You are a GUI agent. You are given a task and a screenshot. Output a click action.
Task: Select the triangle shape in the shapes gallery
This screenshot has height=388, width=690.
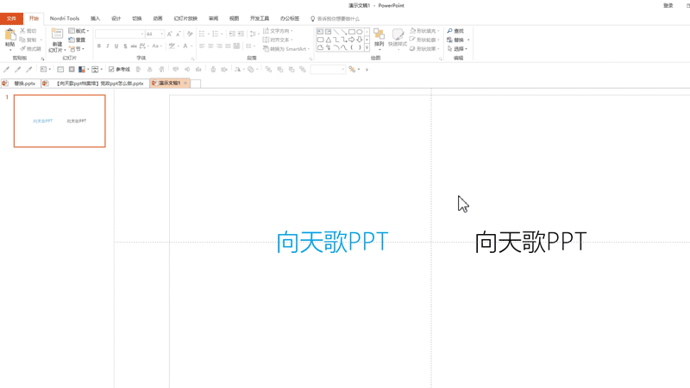click(328, 40)
